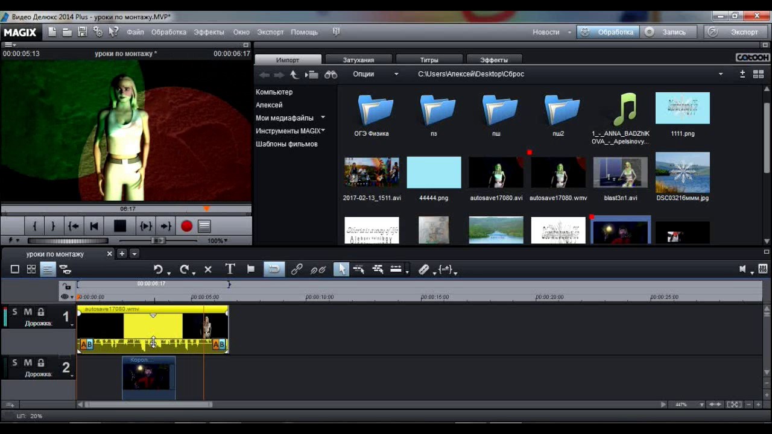Open the preview zoom 100% dropdown
Viewport: 772px width, 434px height.
(217, 241)
